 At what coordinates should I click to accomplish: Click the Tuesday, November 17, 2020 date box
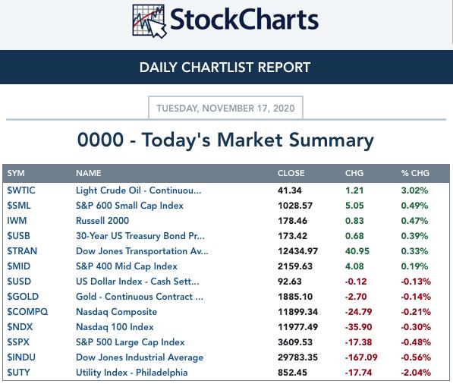[x=225, y=108]
